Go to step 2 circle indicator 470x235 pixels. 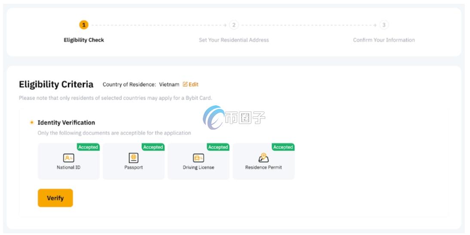pos(234,25)
